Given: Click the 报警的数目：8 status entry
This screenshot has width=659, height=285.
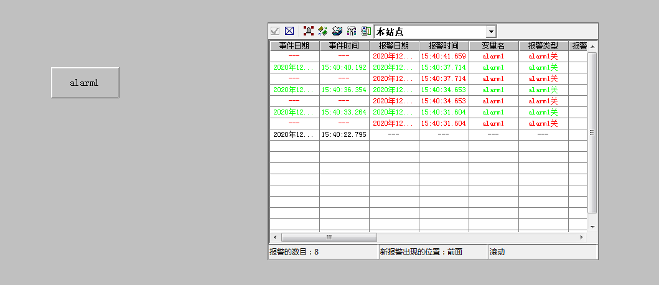Looking at the screenshot, I should click(323, 252).
